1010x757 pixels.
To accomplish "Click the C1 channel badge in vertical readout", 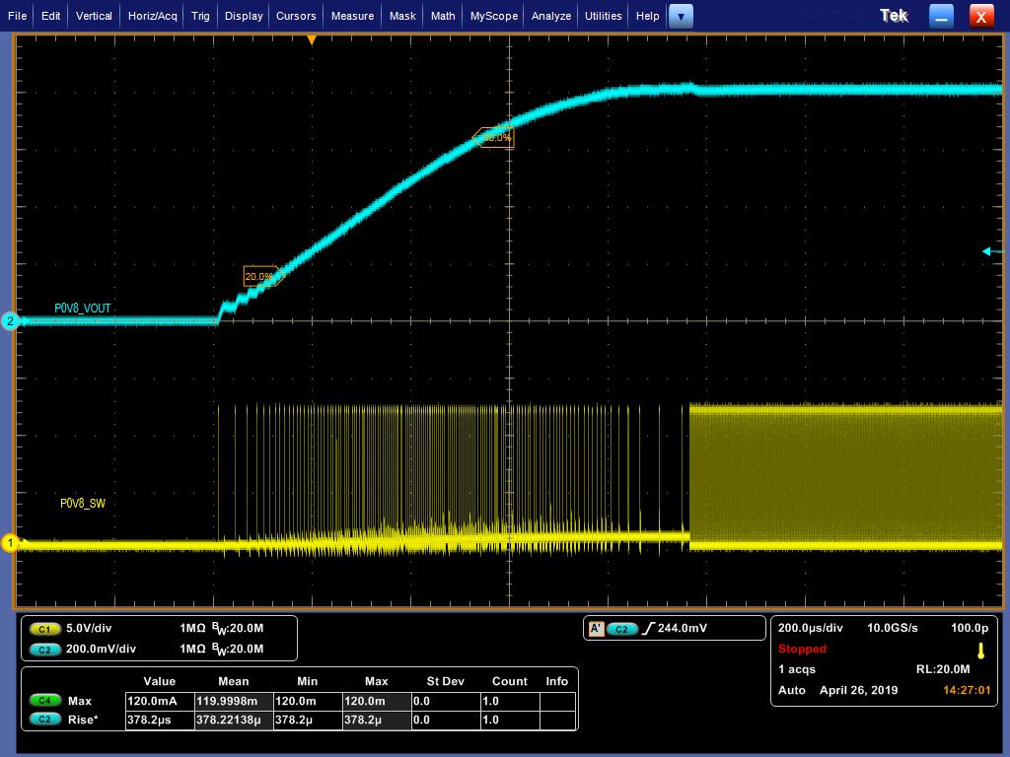I will click(44, 629).
